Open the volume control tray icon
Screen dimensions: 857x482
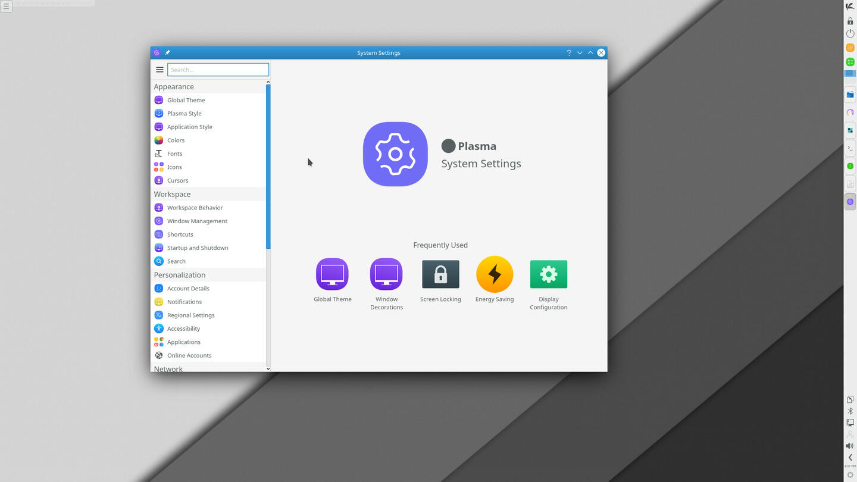850,446
